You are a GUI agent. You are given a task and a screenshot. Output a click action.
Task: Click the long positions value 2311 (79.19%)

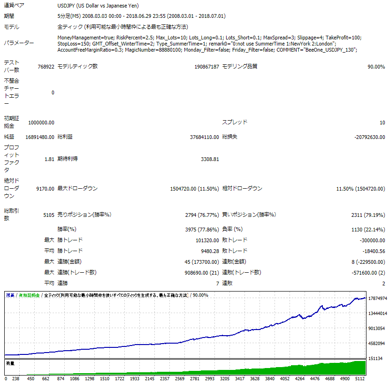(x=368, y=215)
